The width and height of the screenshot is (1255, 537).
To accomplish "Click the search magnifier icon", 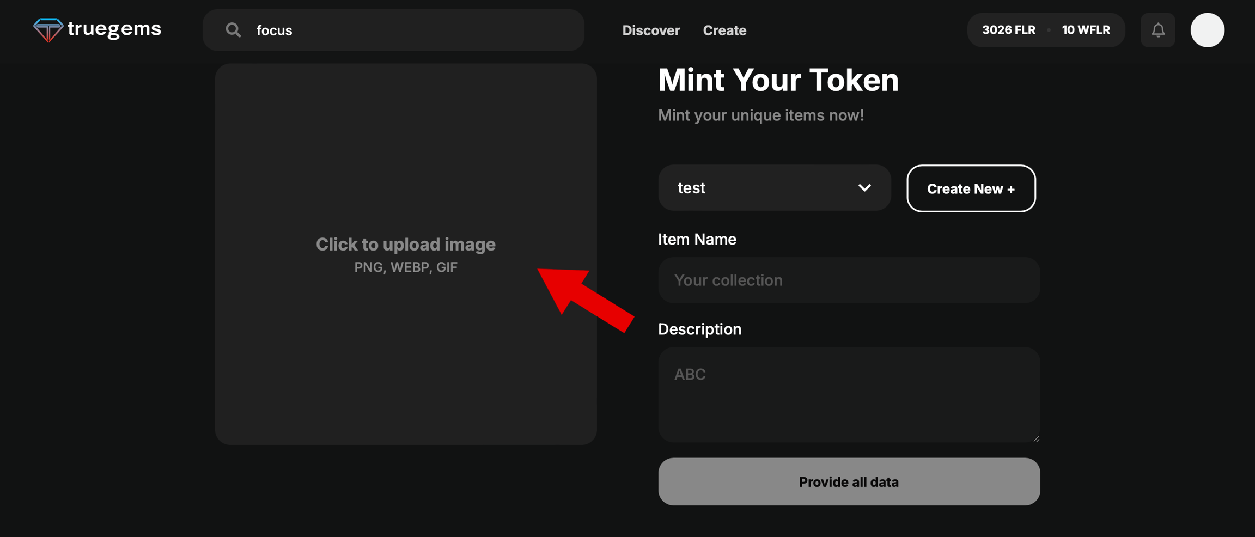I will (x=233, y=30).
